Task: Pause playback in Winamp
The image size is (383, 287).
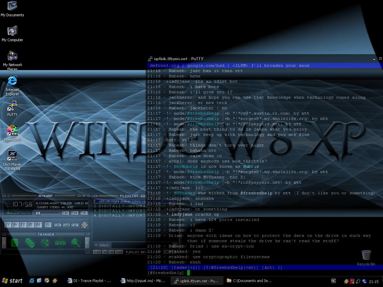Action: [x=23, y=225]
